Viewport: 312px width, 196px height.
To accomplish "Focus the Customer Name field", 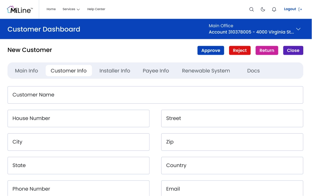I will point(155,95).
